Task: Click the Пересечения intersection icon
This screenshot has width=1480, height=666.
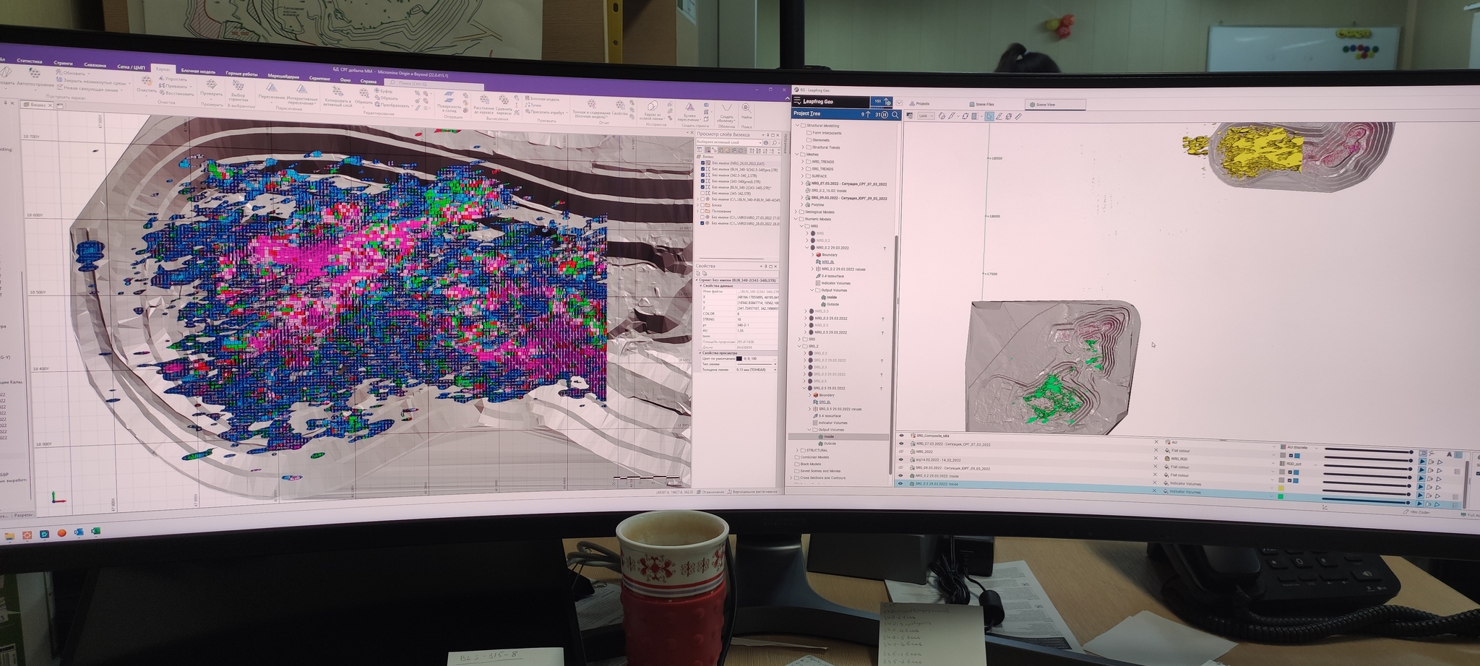Action: 272,87
